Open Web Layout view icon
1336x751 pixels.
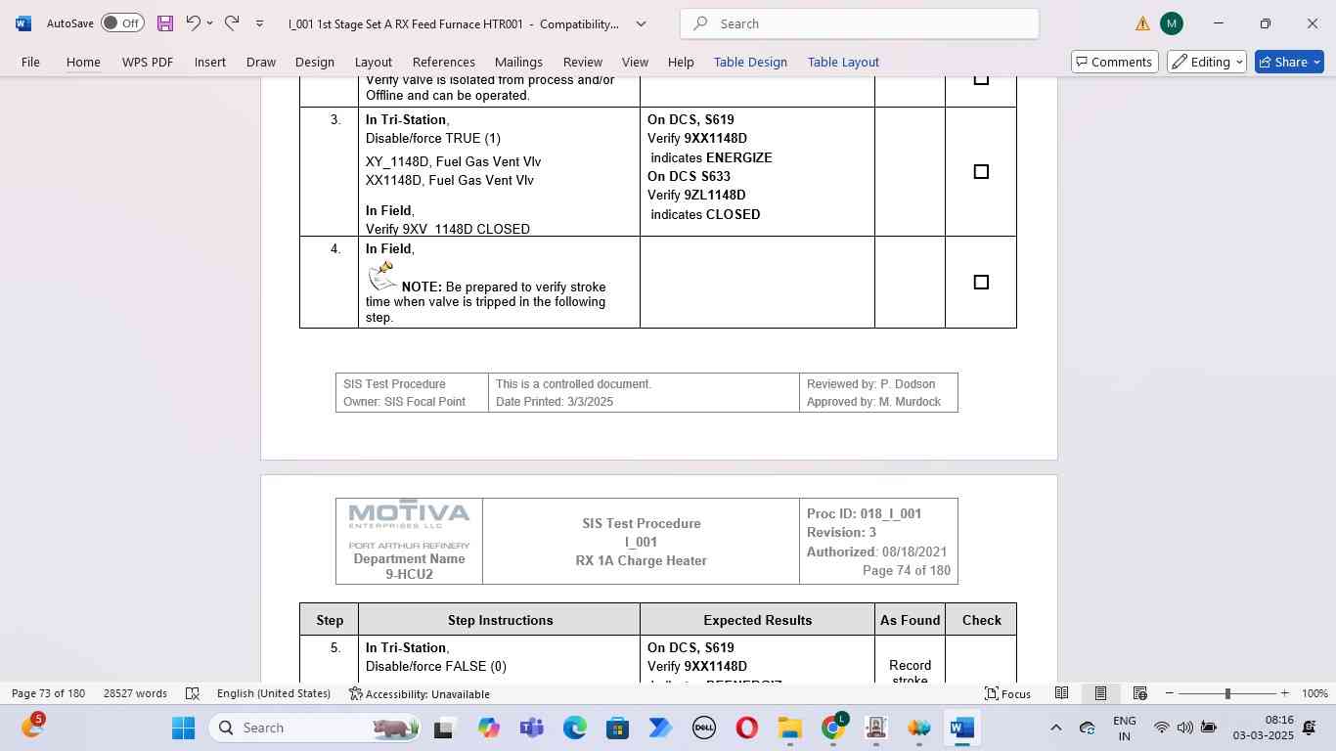click(x=1139, y=693)
